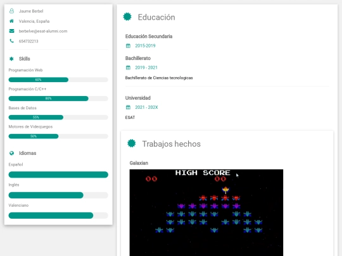Click the name Jaume Berbel

[x=31, y=11]
